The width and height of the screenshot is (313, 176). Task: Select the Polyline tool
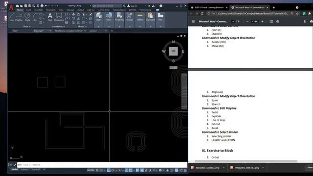pos(19,17)
